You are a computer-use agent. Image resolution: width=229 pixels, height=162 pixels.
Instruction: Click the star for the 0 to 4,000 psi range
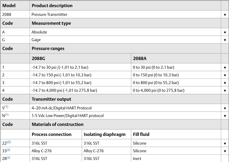pos(225,90)
